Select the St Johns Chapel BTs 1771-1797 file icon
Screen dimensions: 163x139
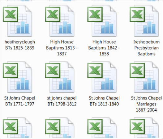[x=17, y=77]
